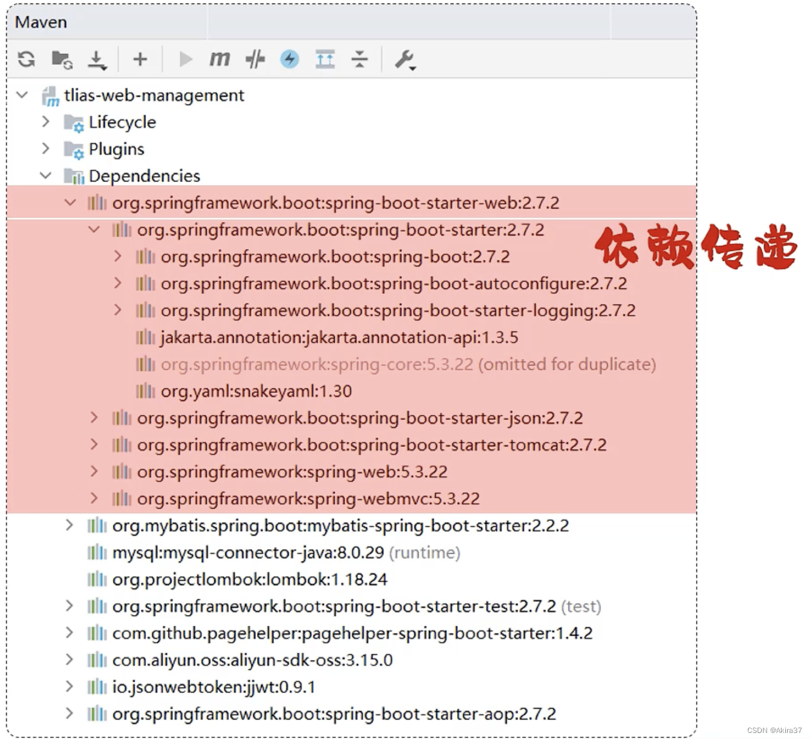Expand mybatis-spring-boot-starter:2.2.2 dependency
Screen dimensions: 811x739
(x=70, y=525)
